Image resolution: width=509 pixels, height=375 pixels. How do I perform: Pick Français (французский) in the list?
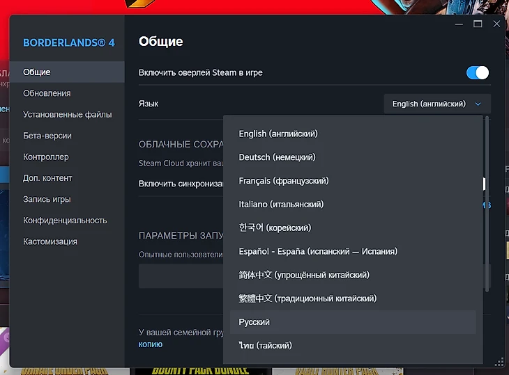point(283,181)
